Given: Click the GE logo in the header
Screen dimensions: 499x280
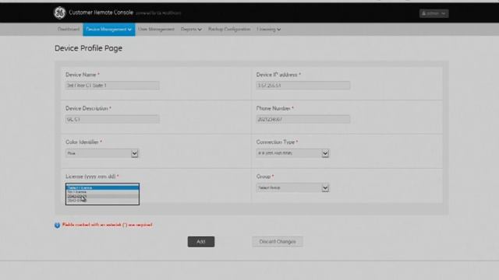Looking at the screenshot, I should [59, 13].
